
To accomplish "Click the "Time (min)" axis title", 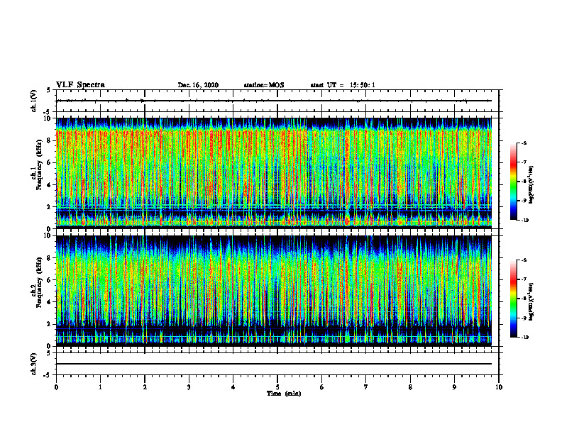I will (284, 394).
